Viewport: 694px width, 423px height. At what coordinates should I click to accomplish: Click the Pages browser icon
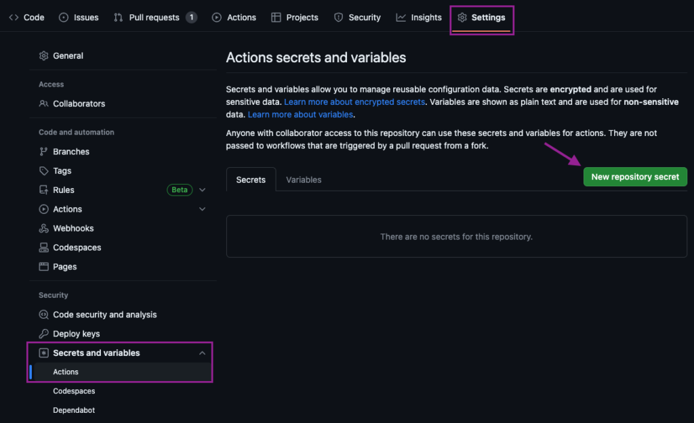click(x=43, y=267)
